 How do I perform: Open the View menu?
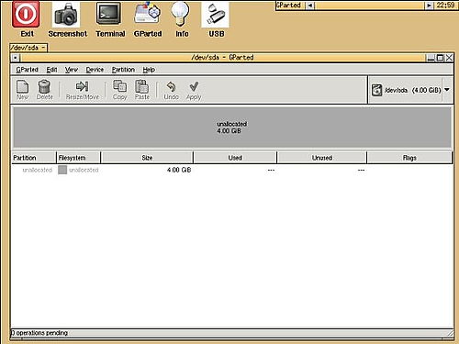(x=72, y=70)
